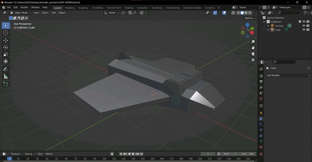Open the Render menu
Viewport: 312px width, 162px height.
(24, 7)
